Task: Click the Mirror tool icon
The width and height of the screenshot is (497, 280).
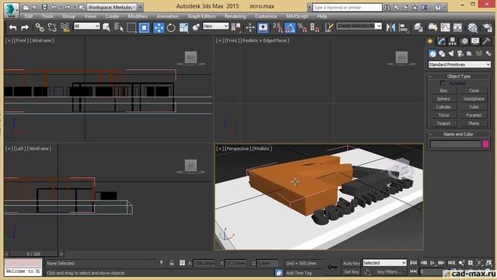Action: click(391, 28)
